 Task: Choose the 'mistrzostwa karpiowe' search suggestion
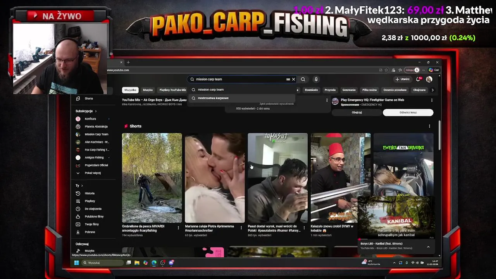point(242,98)
